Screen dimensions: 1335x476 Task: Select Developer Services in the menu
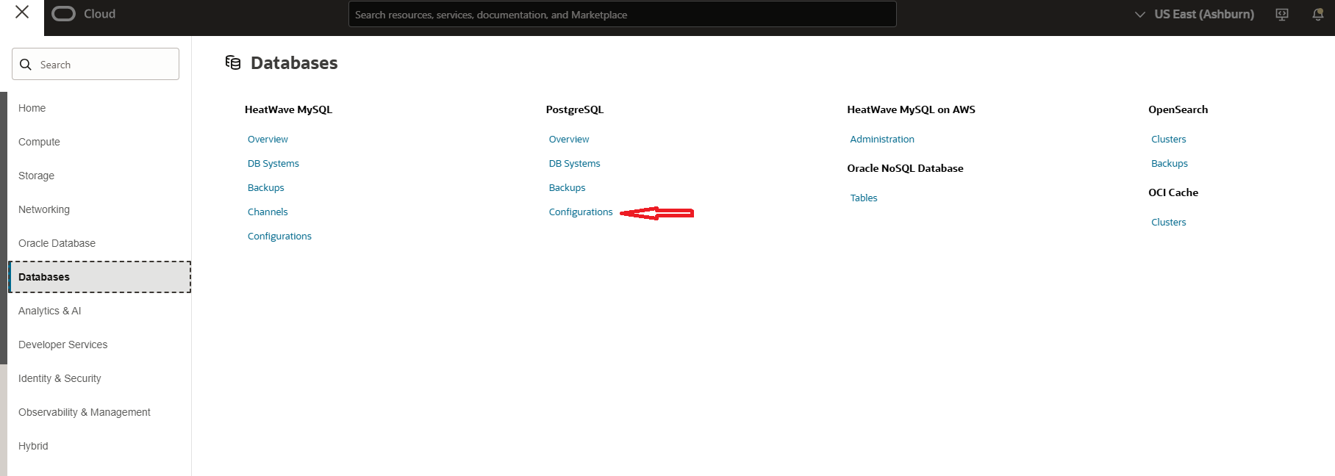point(62,345)
